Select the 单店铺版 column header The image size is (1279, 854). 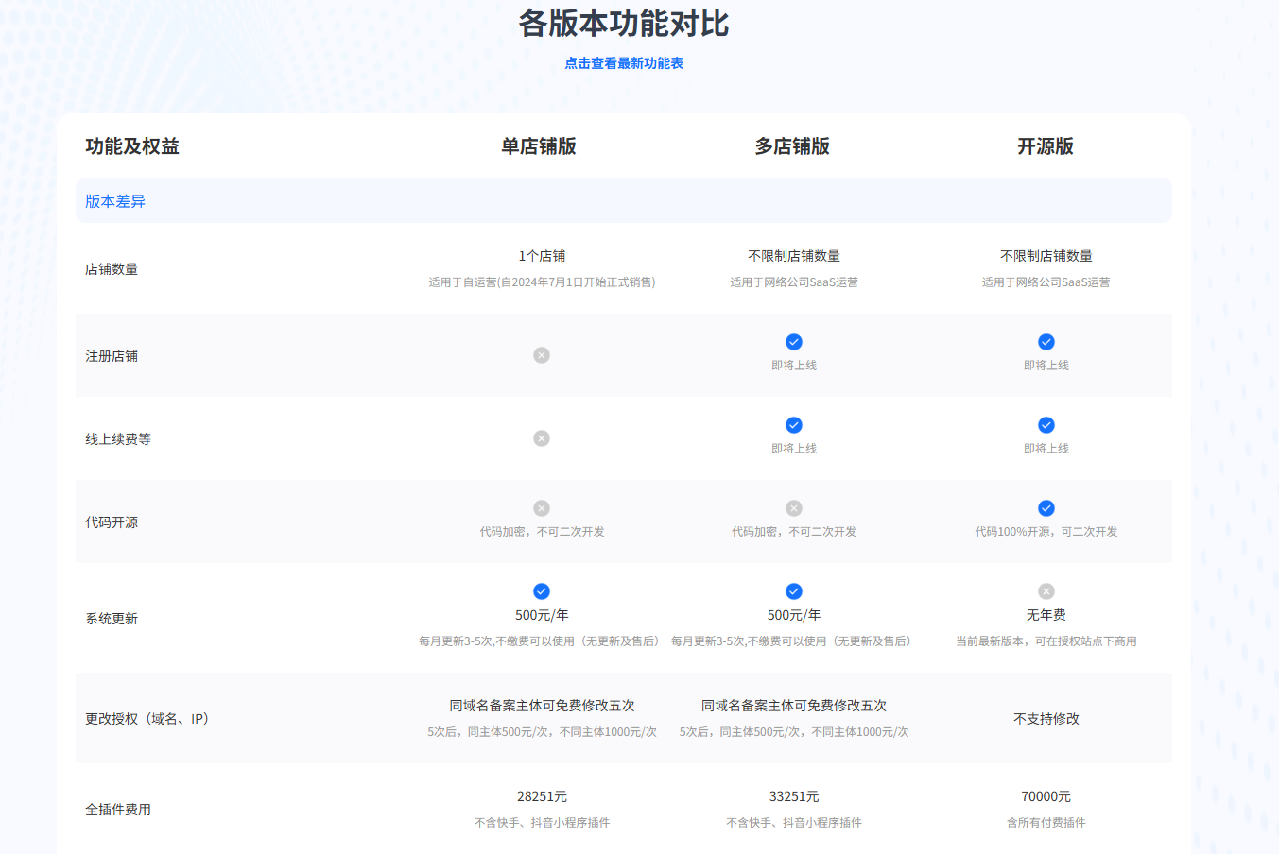tap(539, 146)
